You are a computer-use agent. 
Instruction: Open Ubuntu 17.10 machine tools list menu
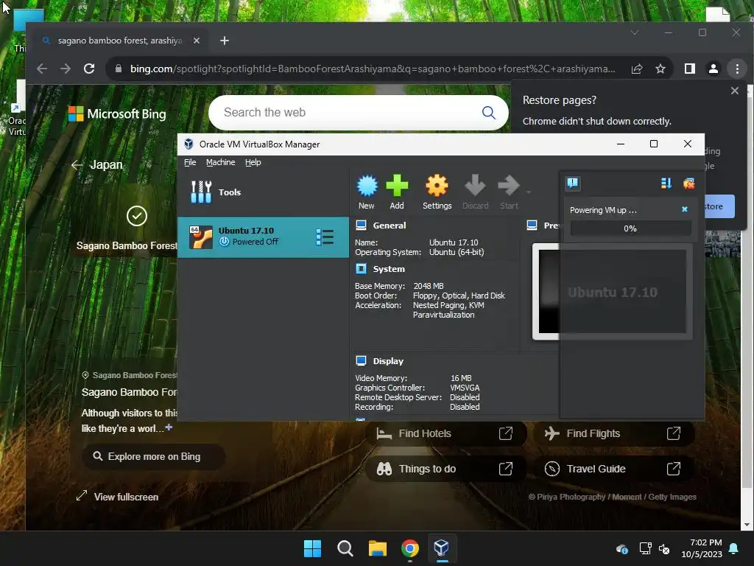click(325, 237)
